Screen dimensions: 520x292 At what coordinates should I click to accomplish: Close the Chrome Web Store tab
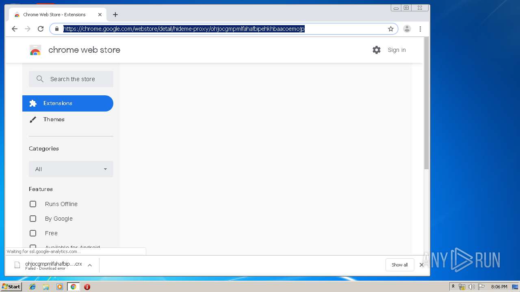pyautogui.click(x=100, y=15)
